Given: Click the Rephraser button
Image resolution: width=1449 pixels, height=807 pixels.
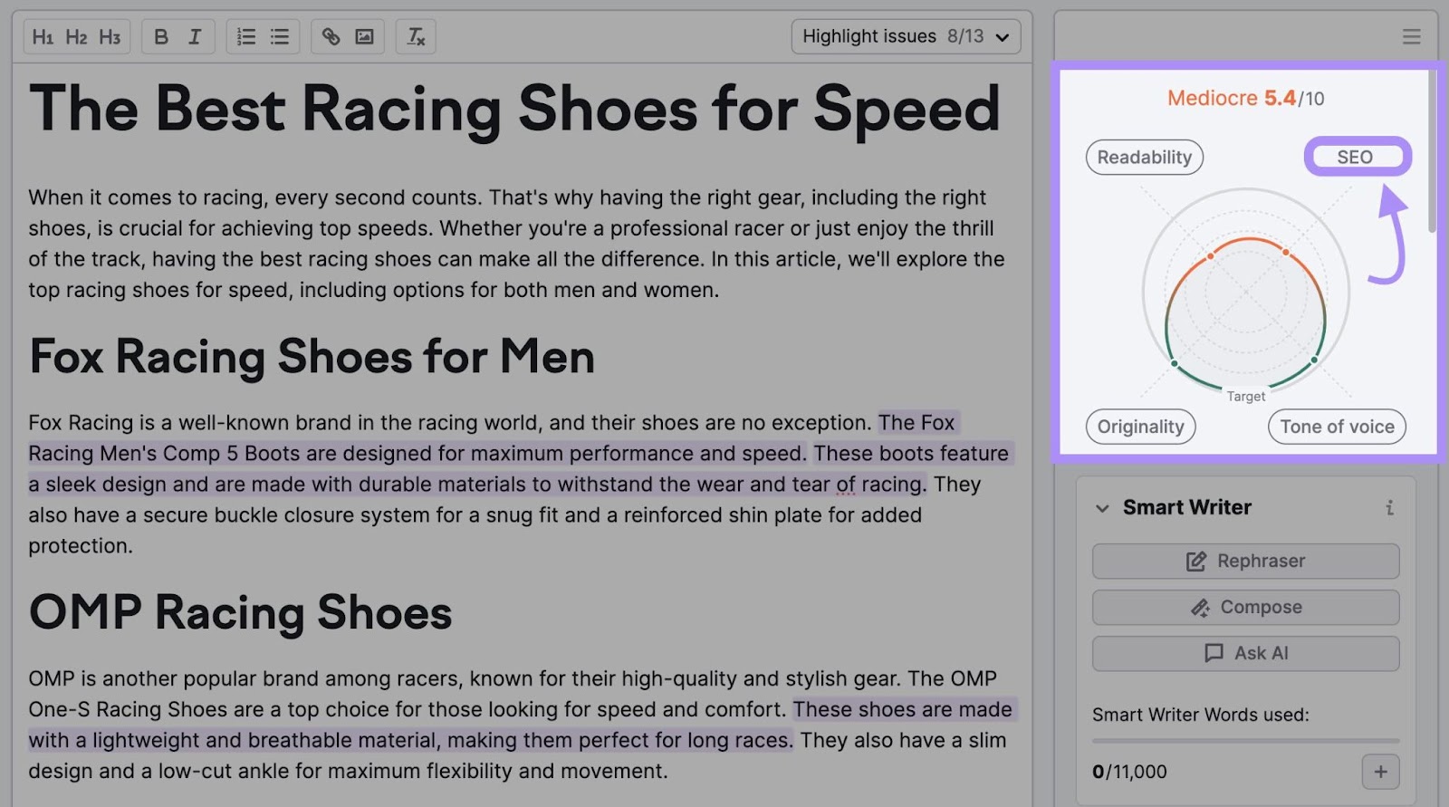Looking at the screenshot, I should [x=1245, y=562].
